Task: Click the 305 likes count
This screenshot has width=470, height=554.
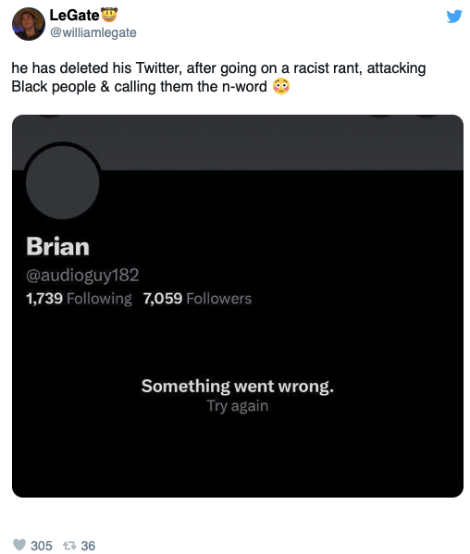Action: (x=42, y=546)
